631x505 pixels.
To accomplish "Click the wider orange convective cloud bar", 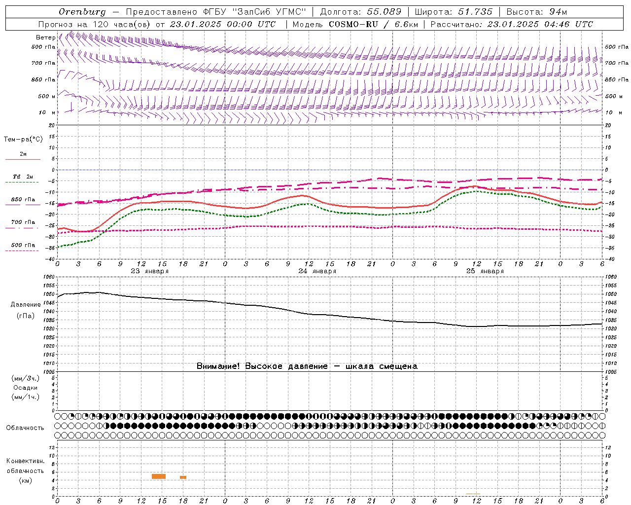I will point(159,476).
